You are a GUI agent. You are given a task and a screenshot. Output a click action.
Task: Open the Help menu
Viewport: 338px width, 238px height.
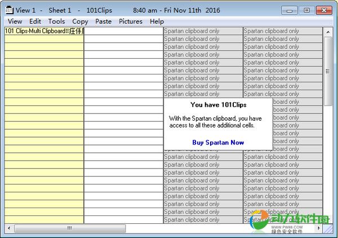pyautogui.click(x=157, y=21)
